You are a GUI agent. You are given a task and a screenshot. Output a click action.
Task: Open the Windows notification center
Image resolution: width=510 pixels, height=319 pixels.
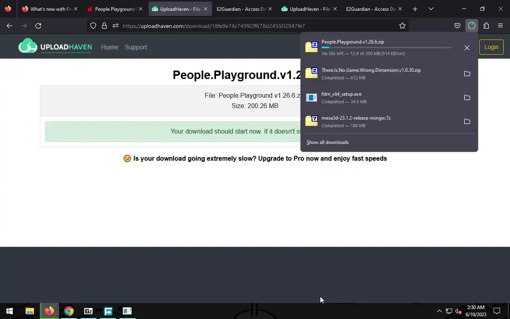point(497,311)
